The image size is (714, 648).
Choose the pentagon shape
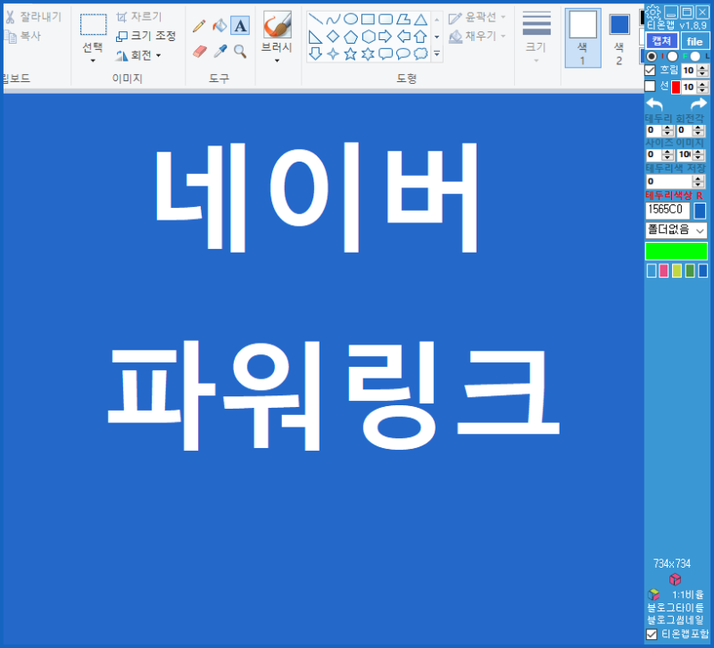351,37
